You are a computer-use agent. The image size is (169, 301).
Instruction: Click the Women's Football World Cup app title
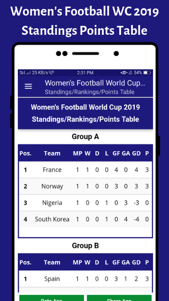(95, 83)
